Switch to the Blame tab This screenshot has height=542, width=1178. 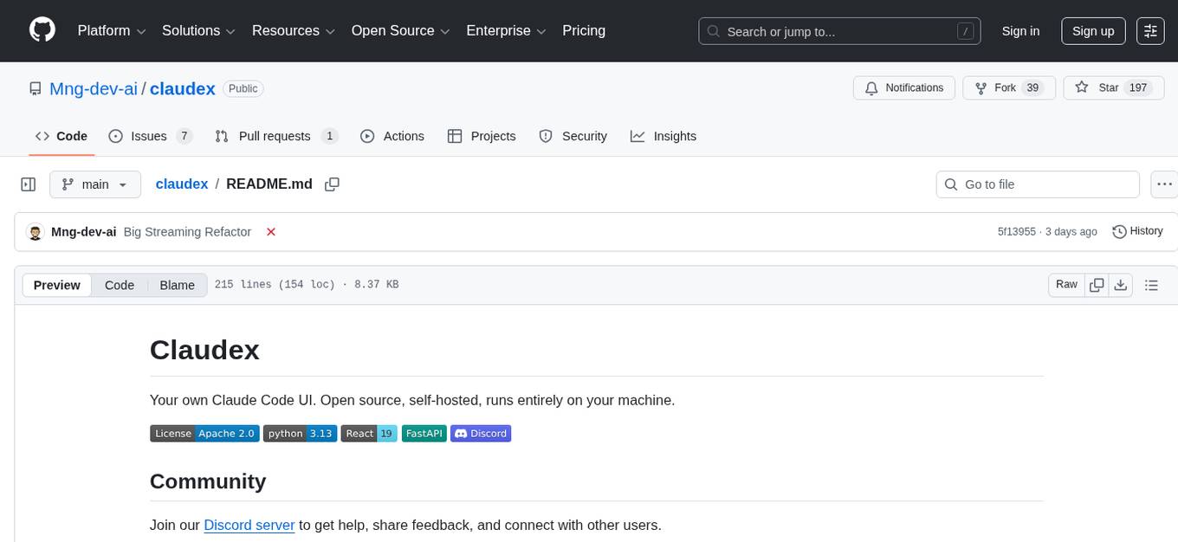tap(177, 285)
